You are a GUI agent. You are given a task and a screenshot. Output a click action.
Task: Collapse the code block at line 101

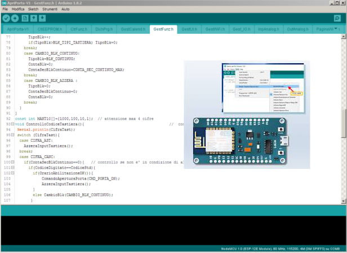[x=12, y=168]
